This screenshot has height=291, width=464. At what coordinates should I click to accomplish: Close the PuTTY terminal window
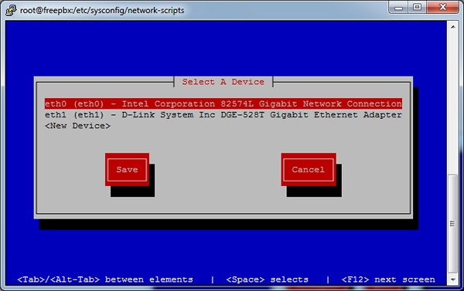point(442,8)
